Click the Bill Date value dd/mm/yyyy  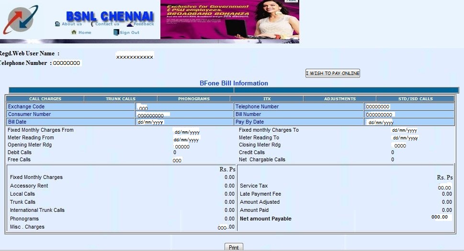[x=151, y=122]
